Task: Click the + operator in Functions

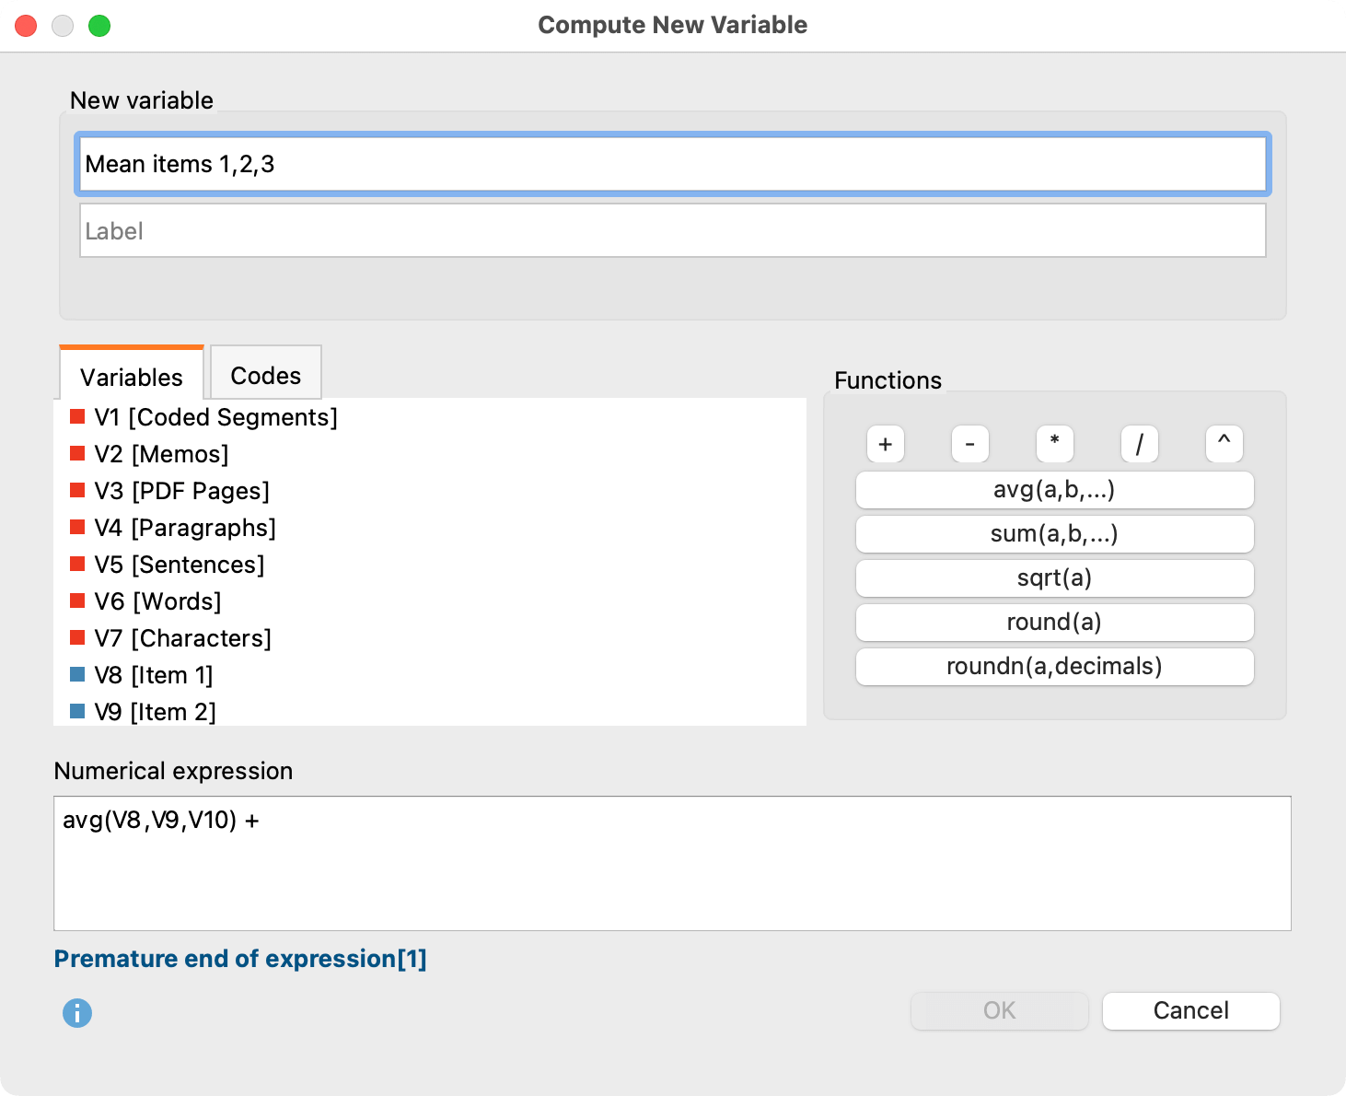Action: click(x=885, y=444)
